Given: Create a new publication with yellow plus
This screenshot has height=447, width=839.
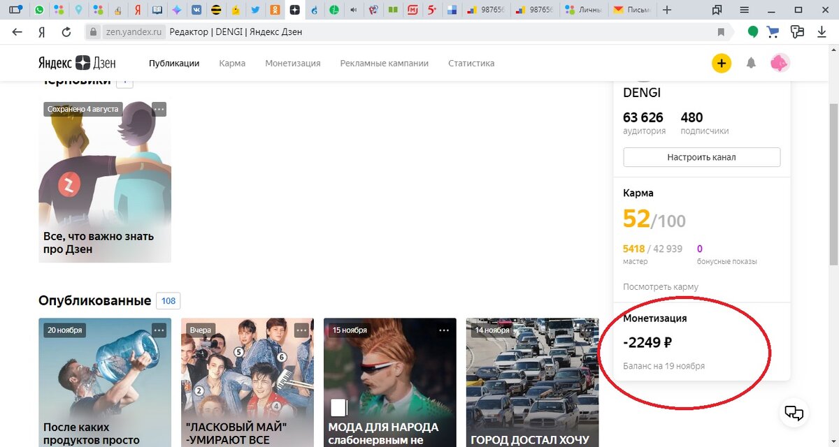Looking at the screenshot, I should [722, 63].
